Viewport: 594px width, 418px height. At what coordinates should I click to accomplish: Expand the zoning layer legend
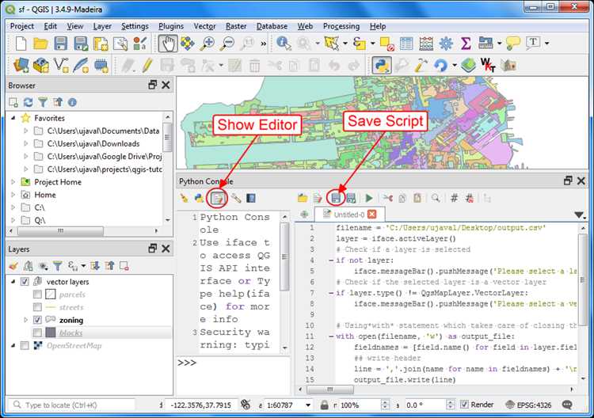click(26, 320)
